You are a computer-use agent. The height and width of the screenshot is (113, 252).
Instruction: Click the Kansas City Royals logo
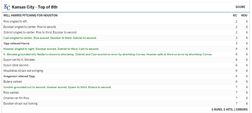[7, 7]
